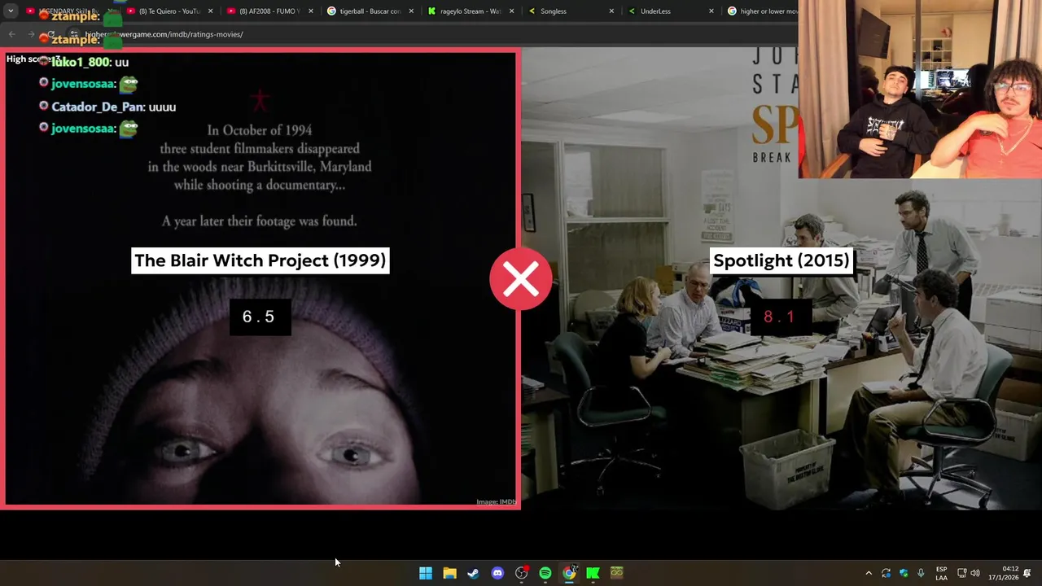Image resolution: width=1042 pixels, height=586 pixels.
Task: Close the Te Quiero YouTube tab
Action: click(210, 11)
